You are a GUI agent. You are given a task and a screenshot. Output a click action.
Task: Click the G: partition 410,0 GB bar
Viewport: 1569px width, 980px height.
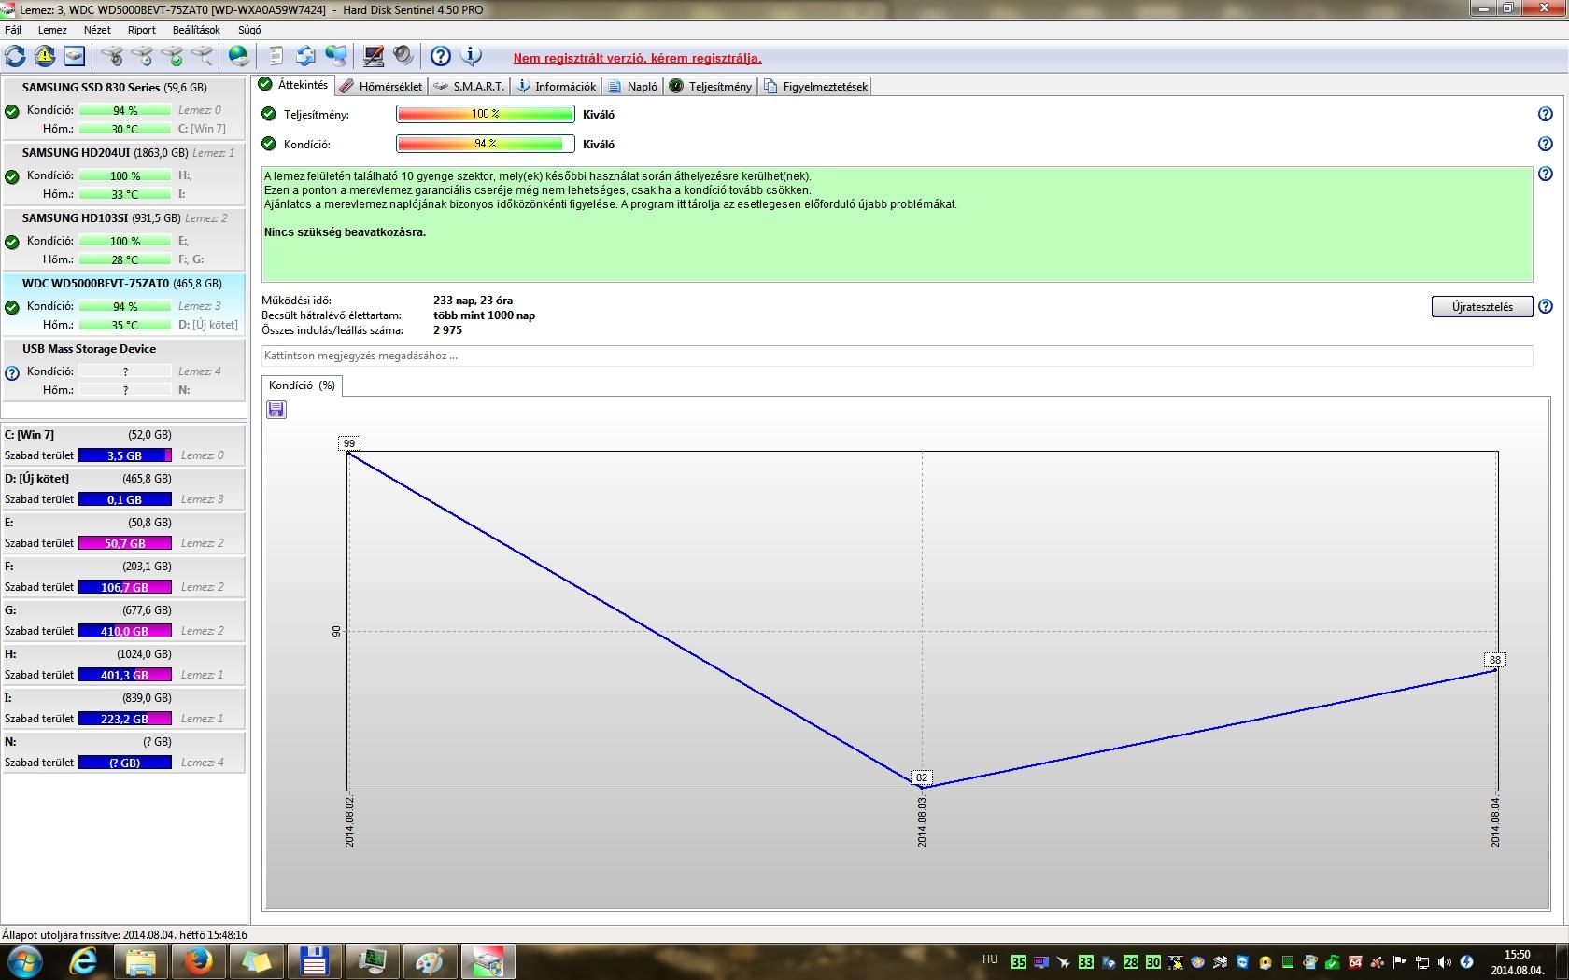[125, 631]
